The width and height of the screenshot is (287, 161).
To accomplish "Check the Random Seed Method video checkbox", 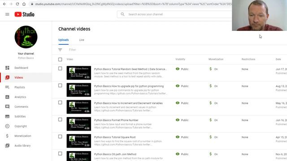I will 60,68.
